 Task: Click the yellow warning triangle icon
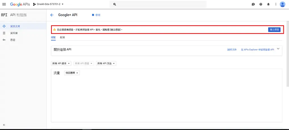pyautogui.click(x=54, y=30)
